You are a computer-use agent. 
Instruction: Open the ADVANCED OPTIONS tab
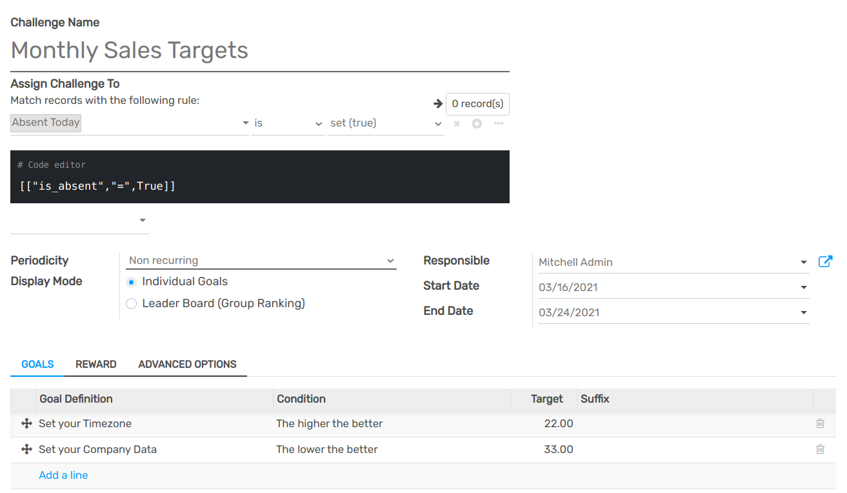point(188,364)
